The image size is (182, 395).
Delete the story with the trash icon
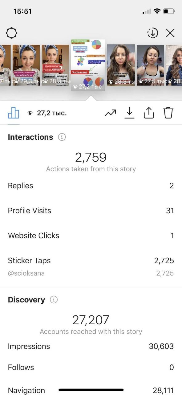(x=168, y=113)
